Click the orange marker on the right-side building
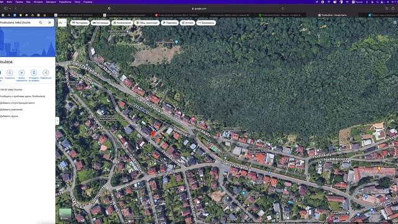The width and height of the screenshot is (398, 224). point(379,169)
